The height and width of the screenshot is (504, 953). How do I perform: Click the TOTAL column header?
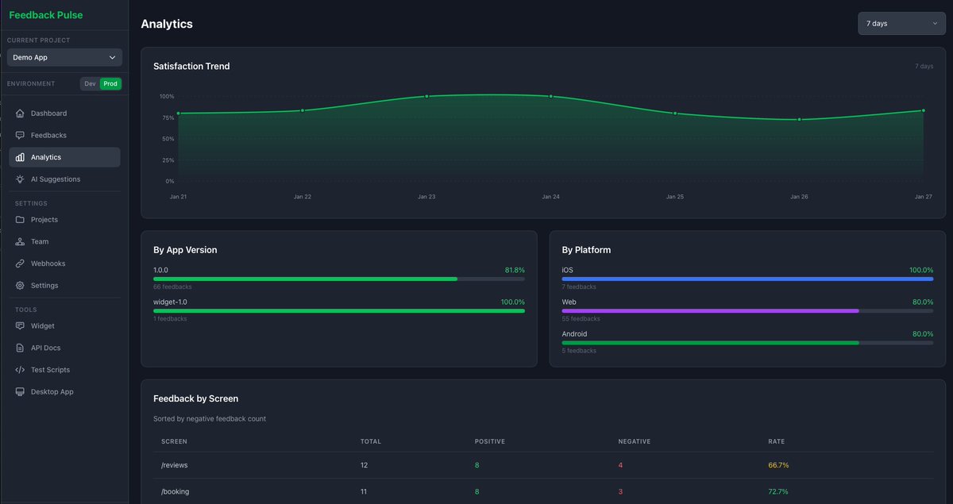(x=371, y=441)
